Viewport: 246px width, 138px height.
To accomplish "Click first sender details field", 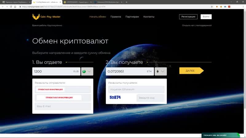I will pyautogui.click(x=63, y=90).
